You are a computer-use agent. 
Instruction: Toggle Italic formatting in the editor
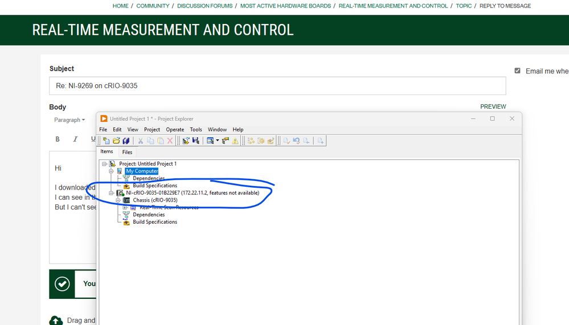pos(75,139)
